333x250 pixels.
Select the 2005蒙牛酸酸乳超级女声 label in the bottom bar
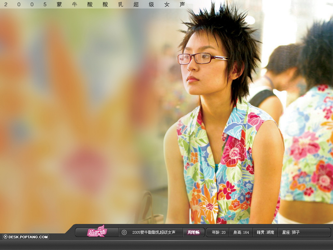tap(153, 232)
